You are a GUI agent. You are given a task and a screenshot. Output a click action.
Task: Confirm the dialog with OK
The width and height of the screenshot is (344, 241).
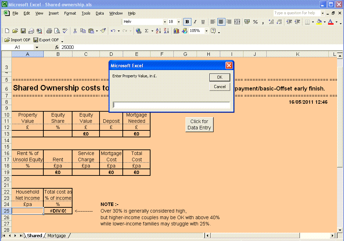pyautogui.click(x=220, y=77)
